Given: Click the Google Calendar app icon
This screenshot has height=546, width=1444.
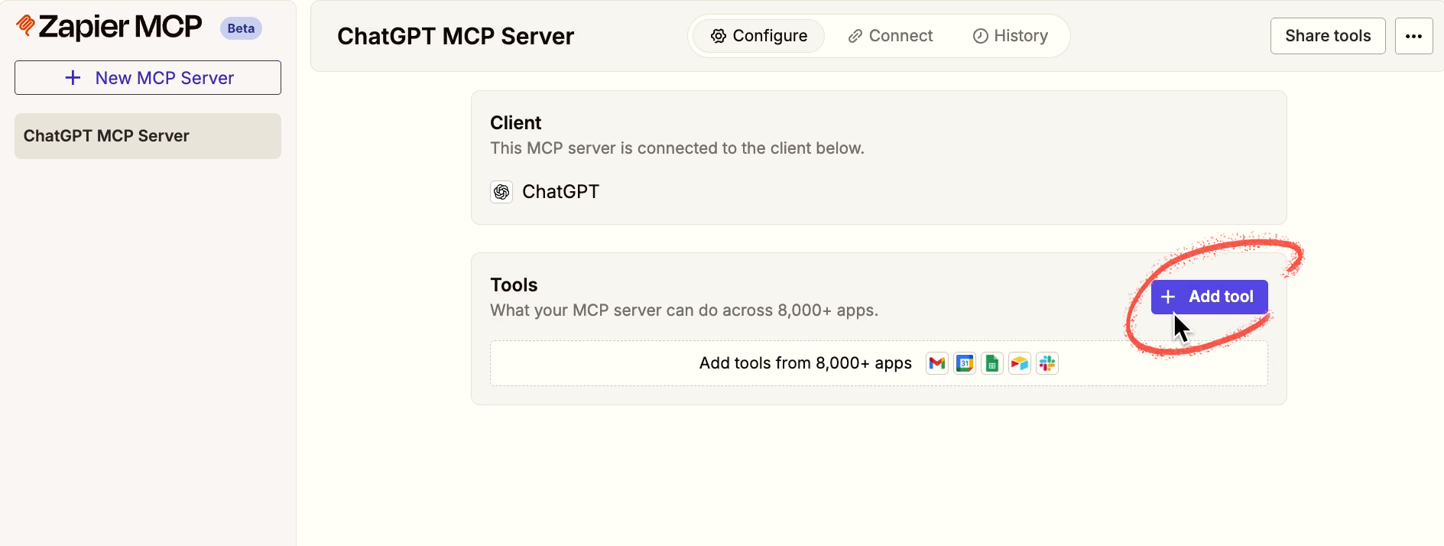Looking at the screenshot, I should 965,363.
